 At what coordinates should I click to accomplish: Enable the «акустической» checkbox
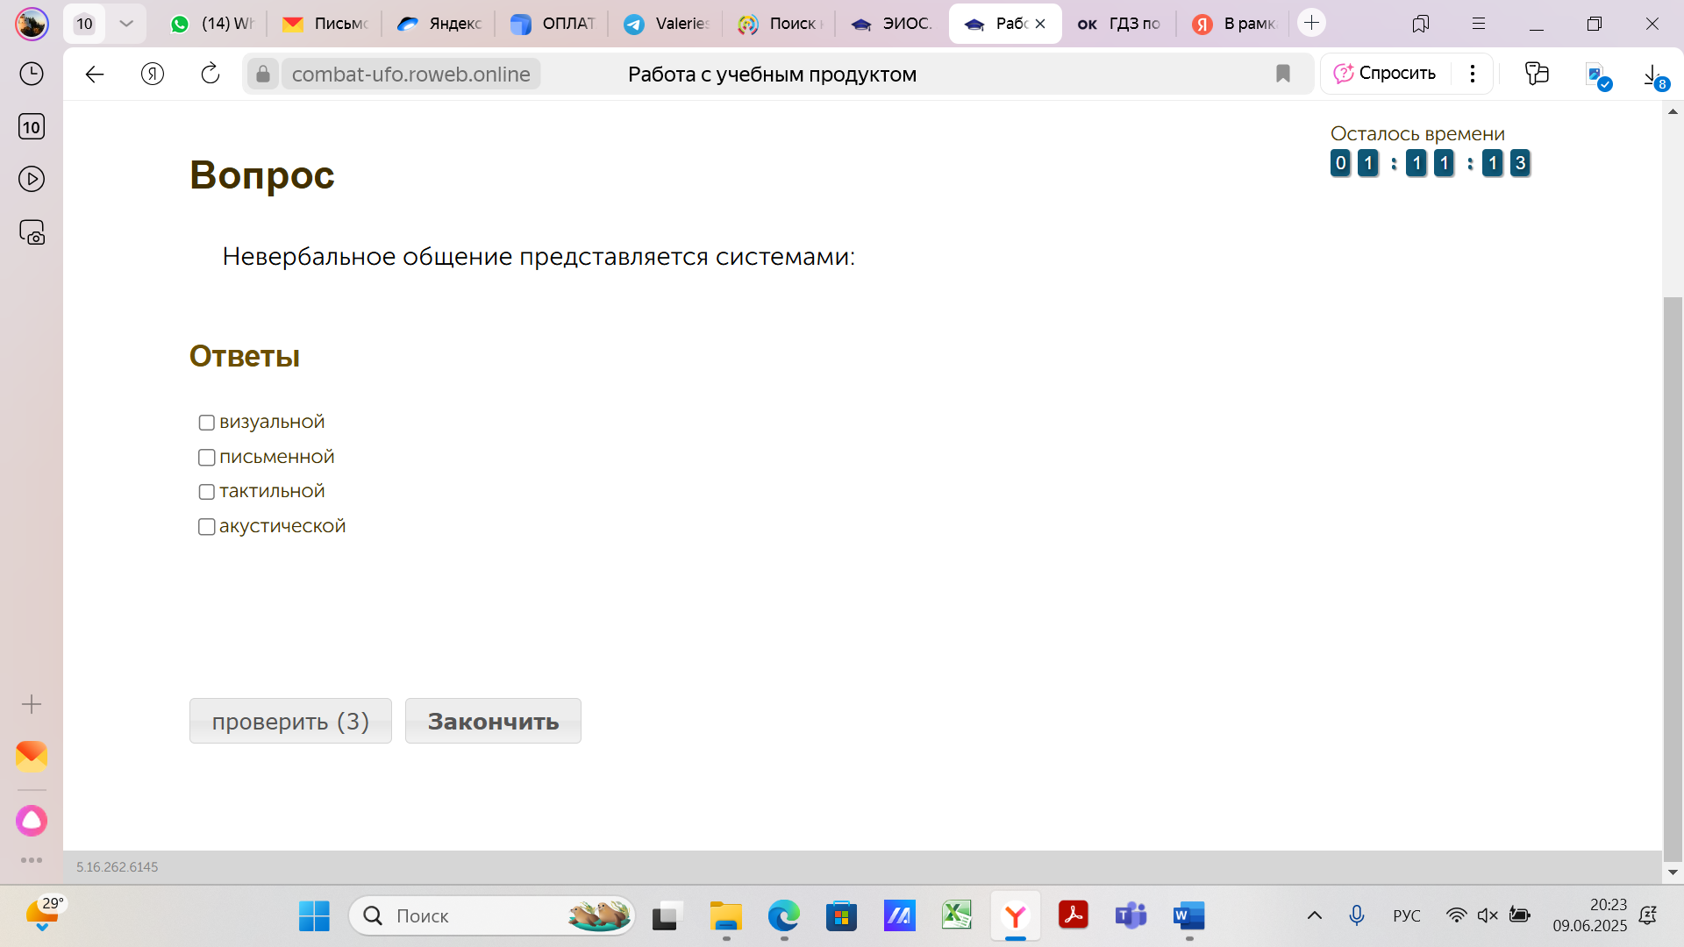(207, 527)
